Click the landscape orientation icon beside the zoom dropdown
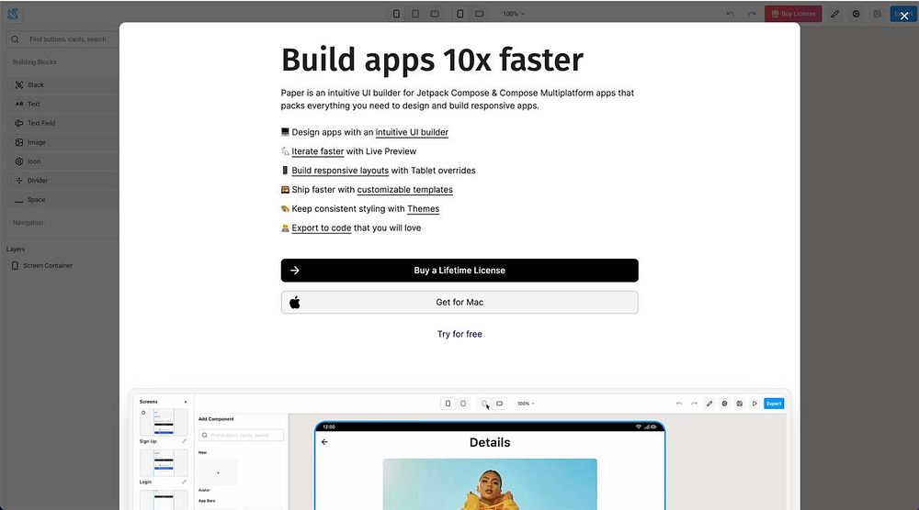This screenshot has width=919, height=510. coord(480,14)
